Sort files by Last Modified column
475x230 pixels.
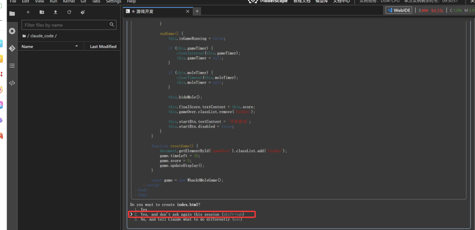(103, 47)
